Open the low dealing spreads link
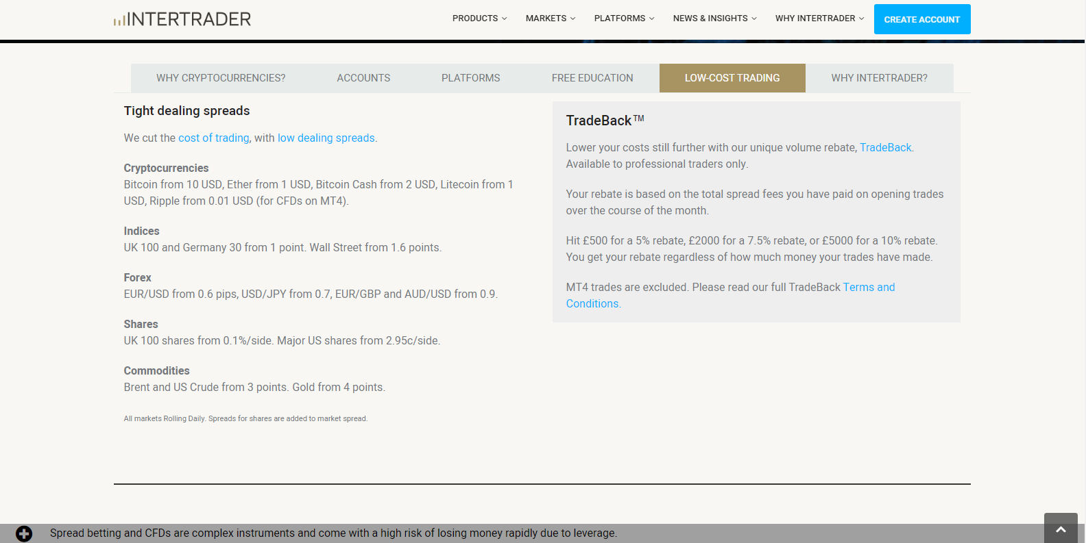This screenshot has width=1086, height=543. [x=326, y=138]
